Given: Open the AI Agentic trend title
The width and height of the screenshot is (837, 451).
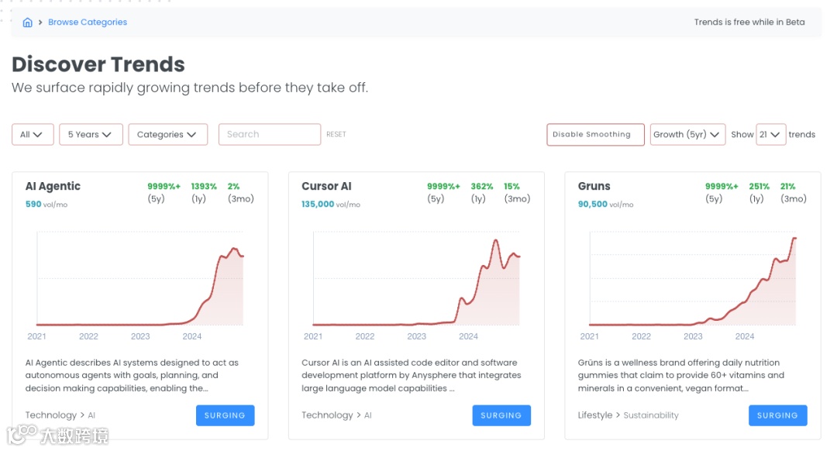Looking at the screenshot, I should pyautogui.click(x=53, y=187).
